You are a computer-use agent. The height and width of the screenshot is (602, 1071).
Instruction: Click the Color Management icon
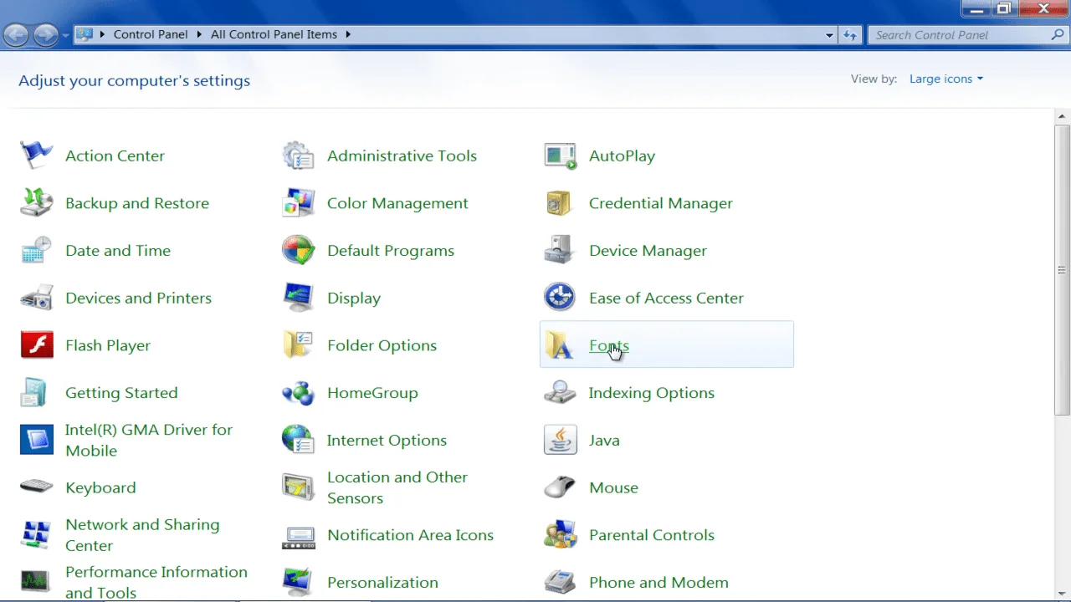click(x=299, y=203)
